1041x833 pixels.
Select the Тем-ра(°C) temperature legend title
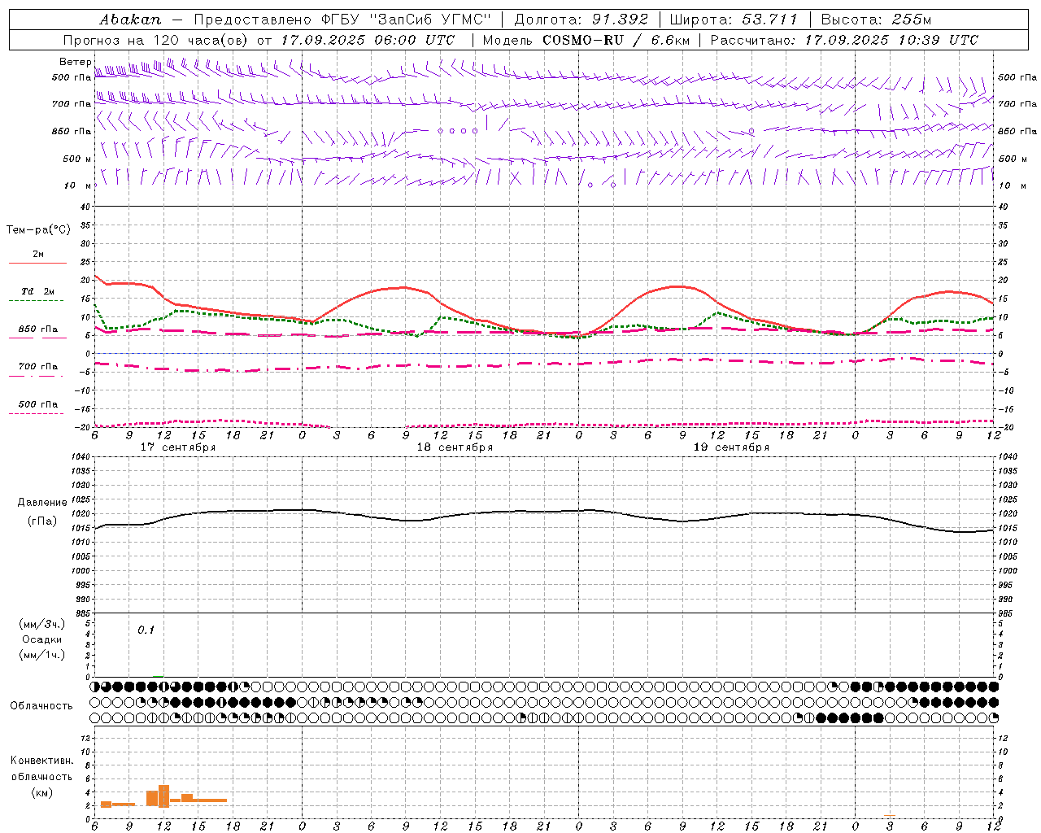tap(38, 230)
